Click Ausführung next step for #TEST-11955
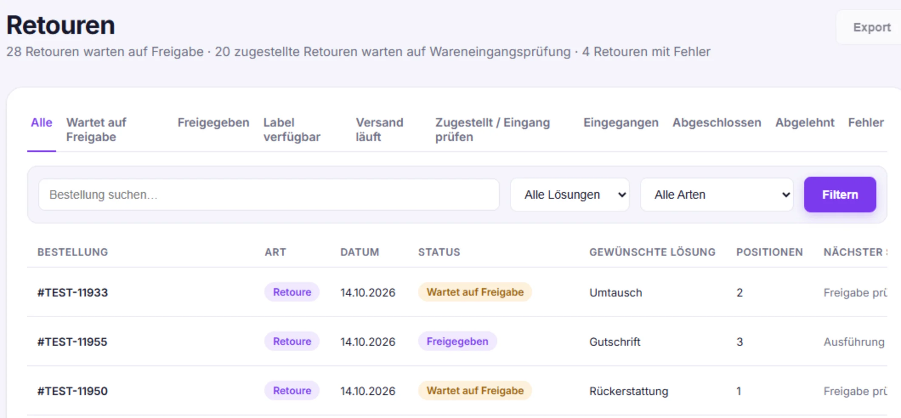The image size is (901, 418). pyautogui.click(x=854, y=342)
